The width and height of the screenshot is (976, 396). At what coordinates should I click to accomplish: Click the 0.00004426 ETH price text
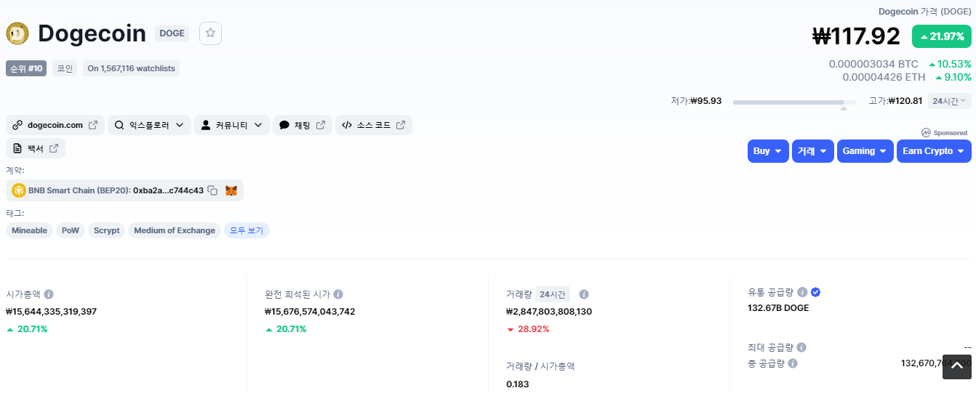pyautogui.click(x=884, y=77)
